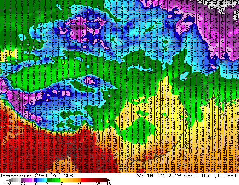Click the dark blue swatch in legend

point(35,180)
